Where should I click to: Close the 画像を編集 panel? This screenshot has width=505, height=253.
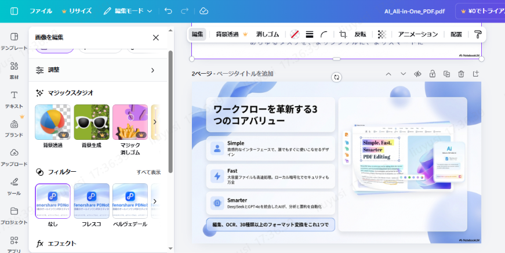pyautogui.click(x=156, y=38)
